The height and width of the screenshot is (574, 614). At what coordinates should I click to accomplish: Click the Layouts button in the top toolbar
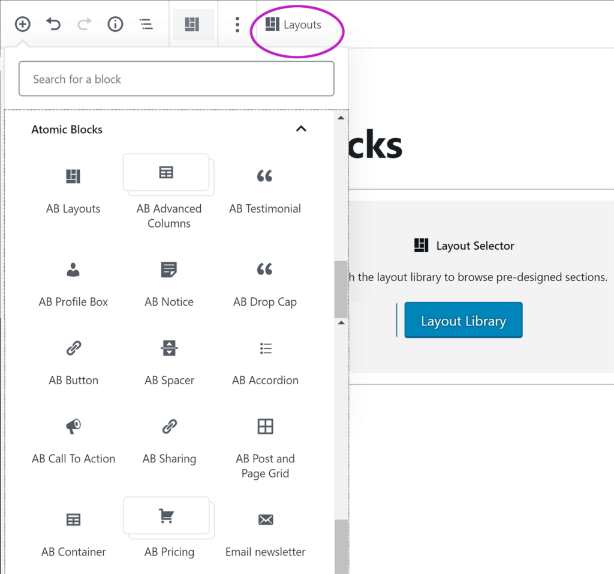tap(293, 25)
